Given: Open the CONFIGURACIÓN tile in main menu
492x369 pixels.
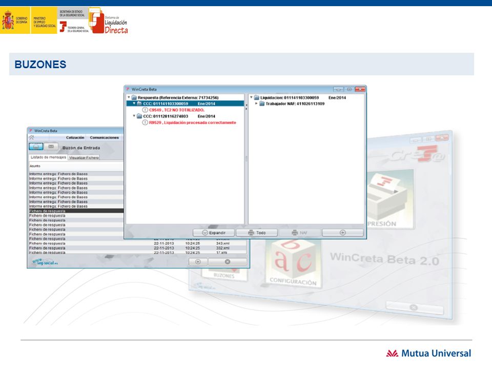Looking at the screenshot, I should tap(293, 263).
